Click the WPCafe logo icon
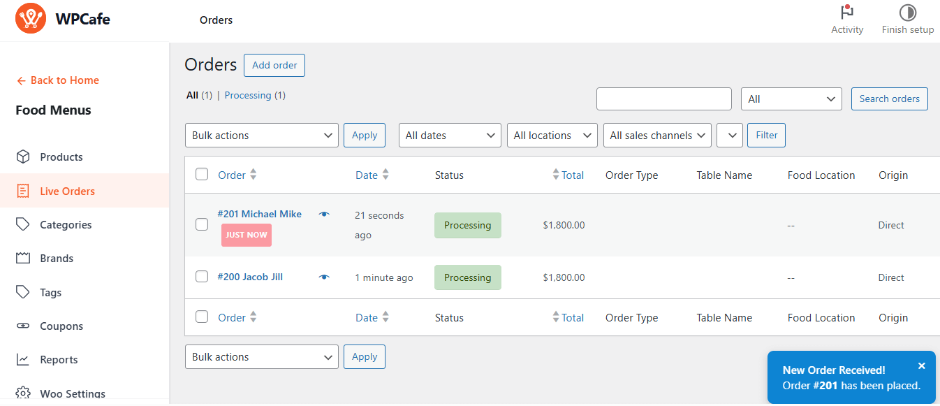Screen dimensions: 940x406 [x=30, y=19]
